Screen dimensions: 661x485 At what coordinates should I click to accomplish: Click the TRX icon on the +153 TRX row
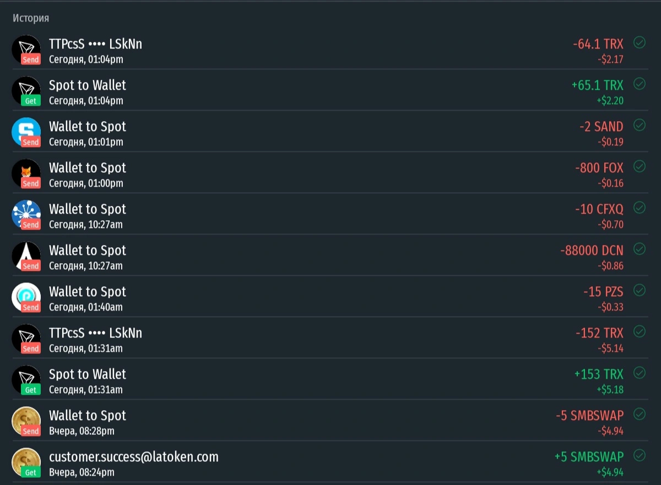click(x=26, y=380)
